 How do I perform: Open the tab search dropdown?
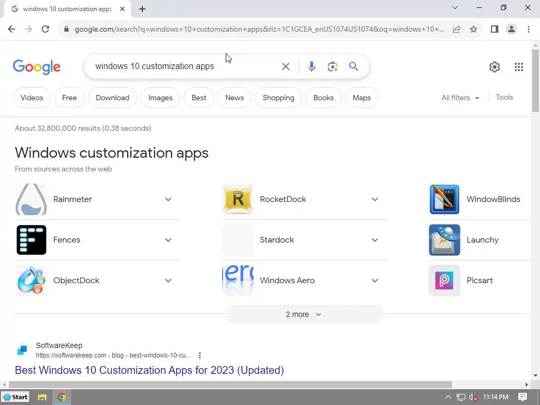455,7
